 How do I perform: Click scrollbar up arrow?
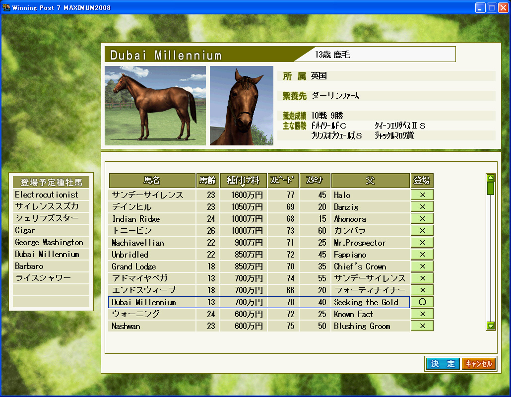pyautogui.click(x=491, y=178)
